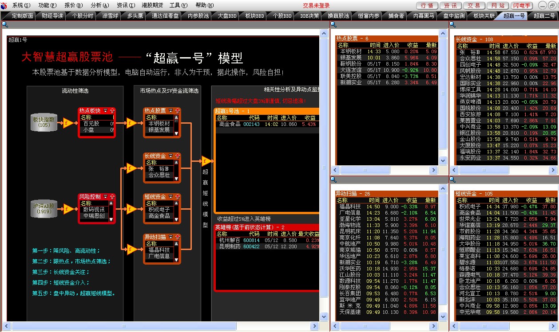The image size is (559, 332).
Task: Click the 收益 column header in the 长线资金 list
Action: 532,46
